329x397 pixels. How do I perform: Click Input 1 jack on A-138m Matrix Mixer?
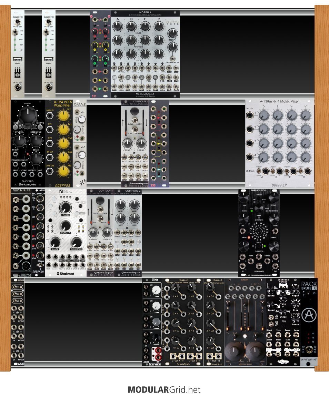pos(250,115)
